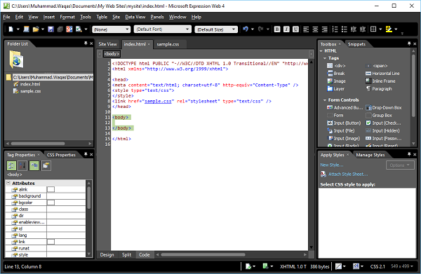Select Input (Button) form control
This screenshot has width=421, height=274.
tap(344, 123)
